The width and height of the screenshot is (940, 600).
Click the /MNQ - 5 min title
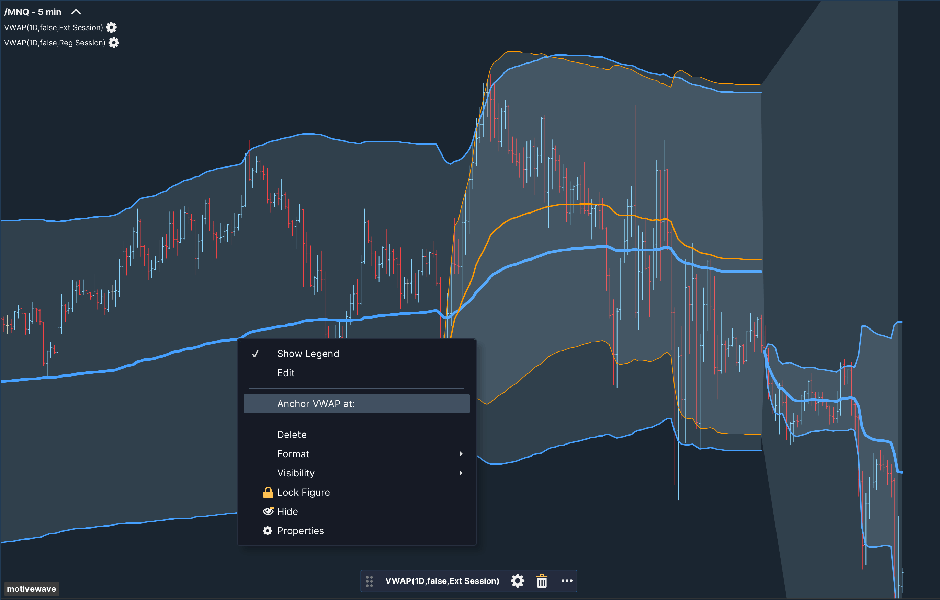[33, 12]
